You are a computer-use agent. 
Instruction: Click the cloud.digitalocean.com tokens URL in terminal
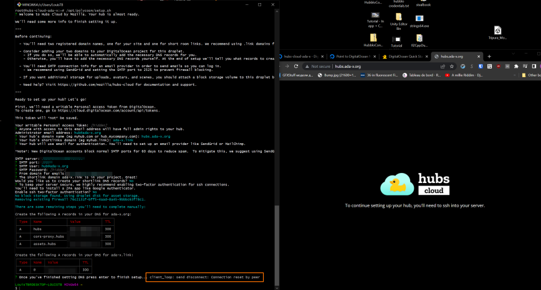pos(108,111)
